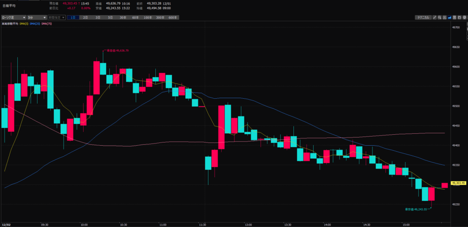Select the 600本 bar count option
The height and width of the screenshot is (227, 468).
(x=172, y=17)
